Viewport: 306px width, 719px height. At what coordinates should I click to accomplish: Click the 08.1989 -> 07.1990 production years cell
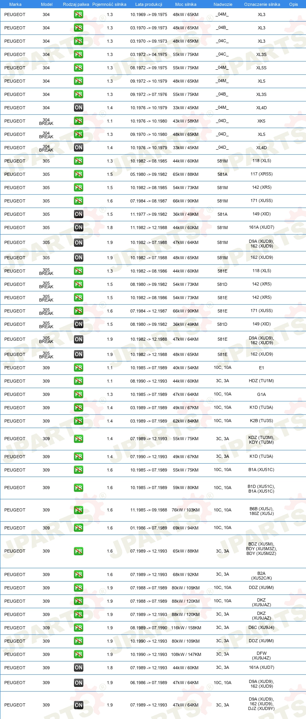(x=149, y=628)
